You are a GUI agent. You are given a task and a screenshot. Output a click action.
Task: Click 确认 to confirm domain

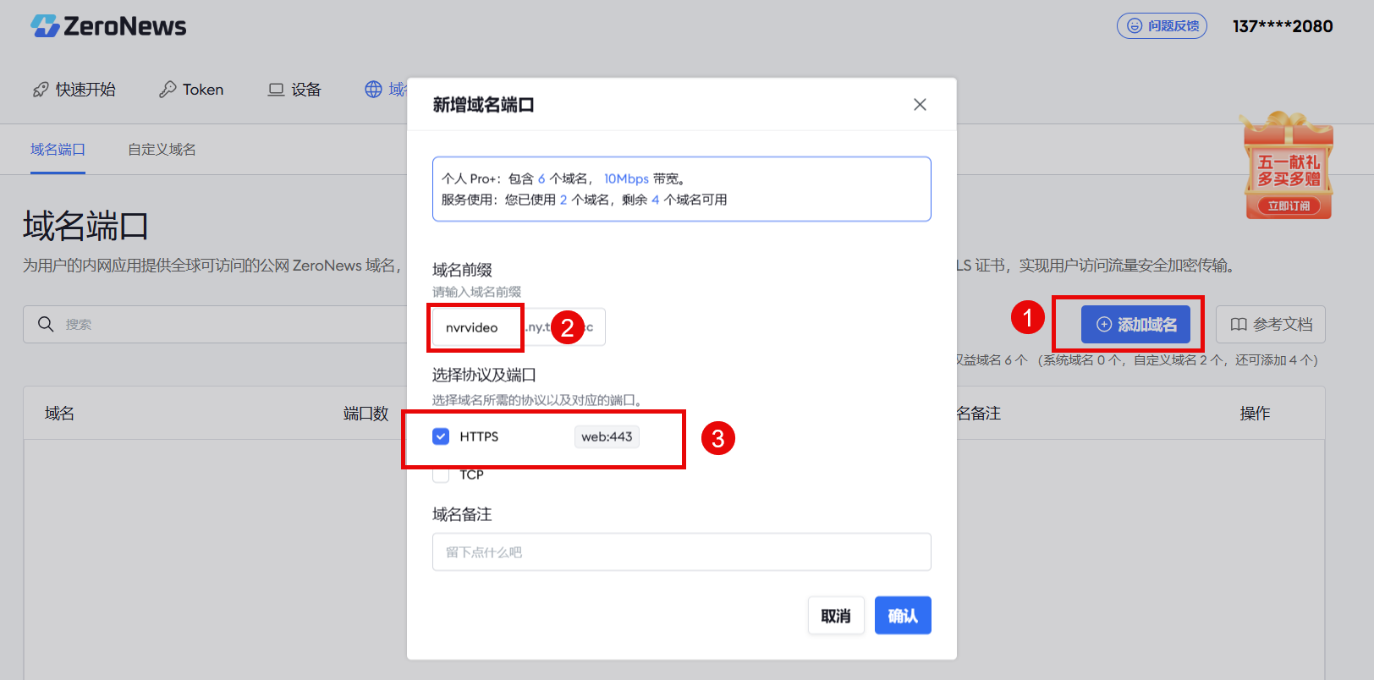[x=903, y=616]
